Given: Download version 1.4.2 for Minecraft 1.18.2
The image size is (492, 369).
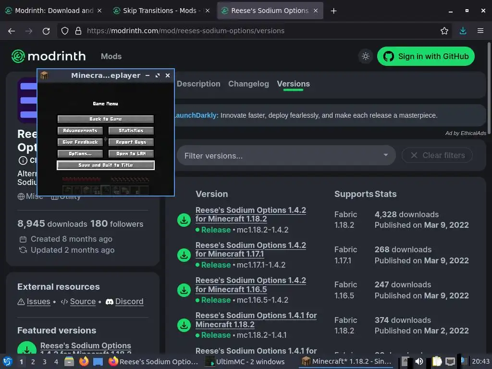Looking at the screenshot, I should 184,220.
